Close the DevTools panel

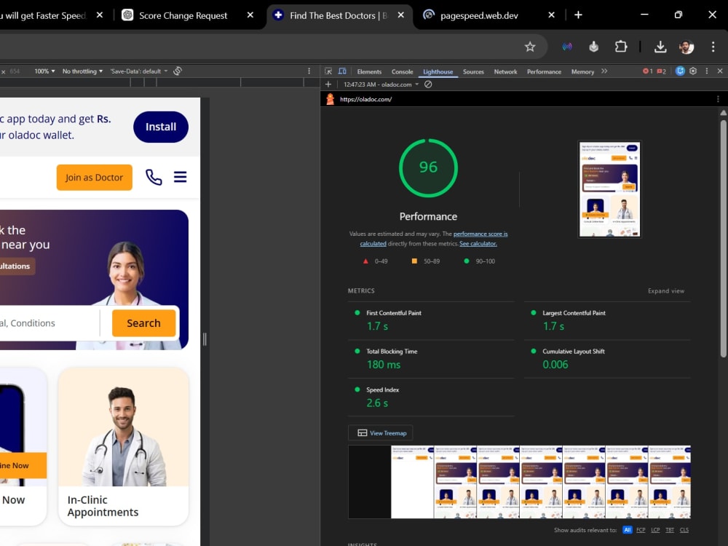[720, 71]
